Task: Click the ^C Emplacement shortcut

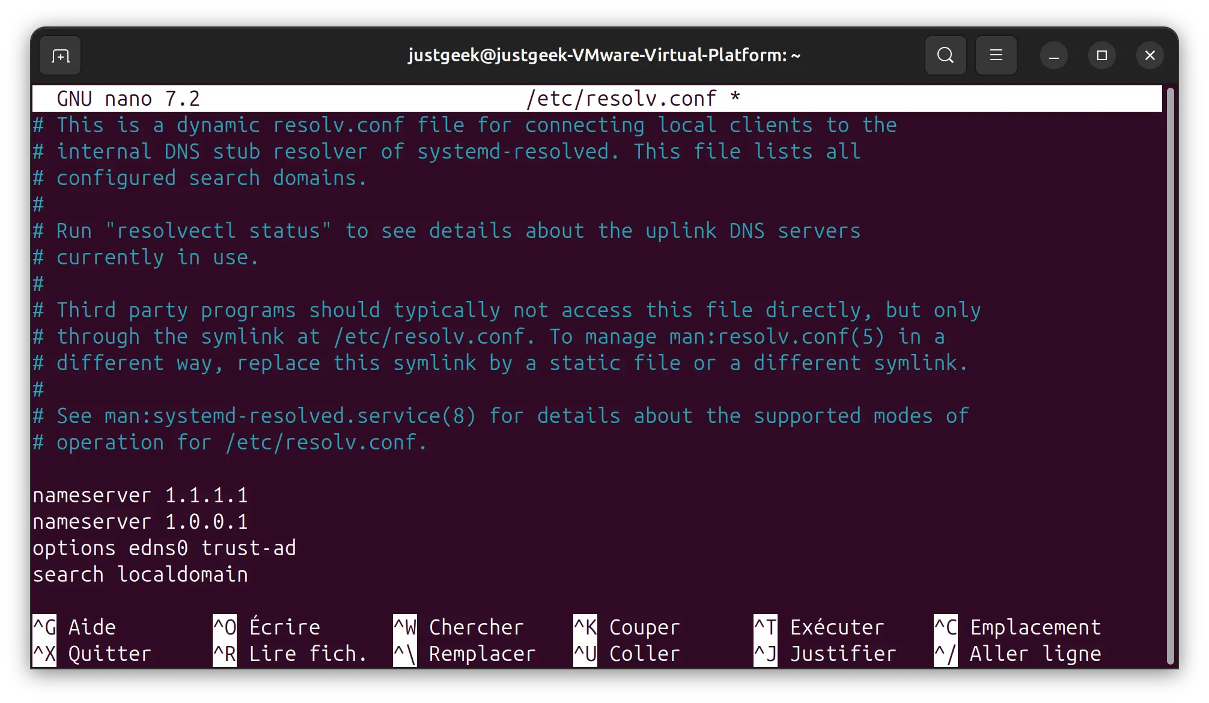Action: [x=1017, y=627]
